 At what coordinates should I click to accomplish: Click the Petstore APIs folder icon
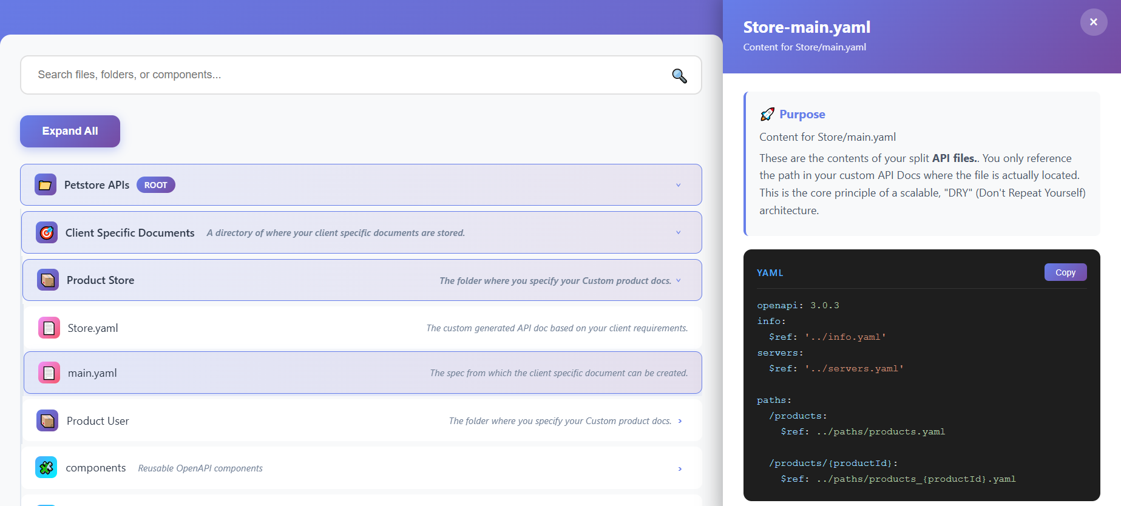pyautogui.click(x=46, y=185)
